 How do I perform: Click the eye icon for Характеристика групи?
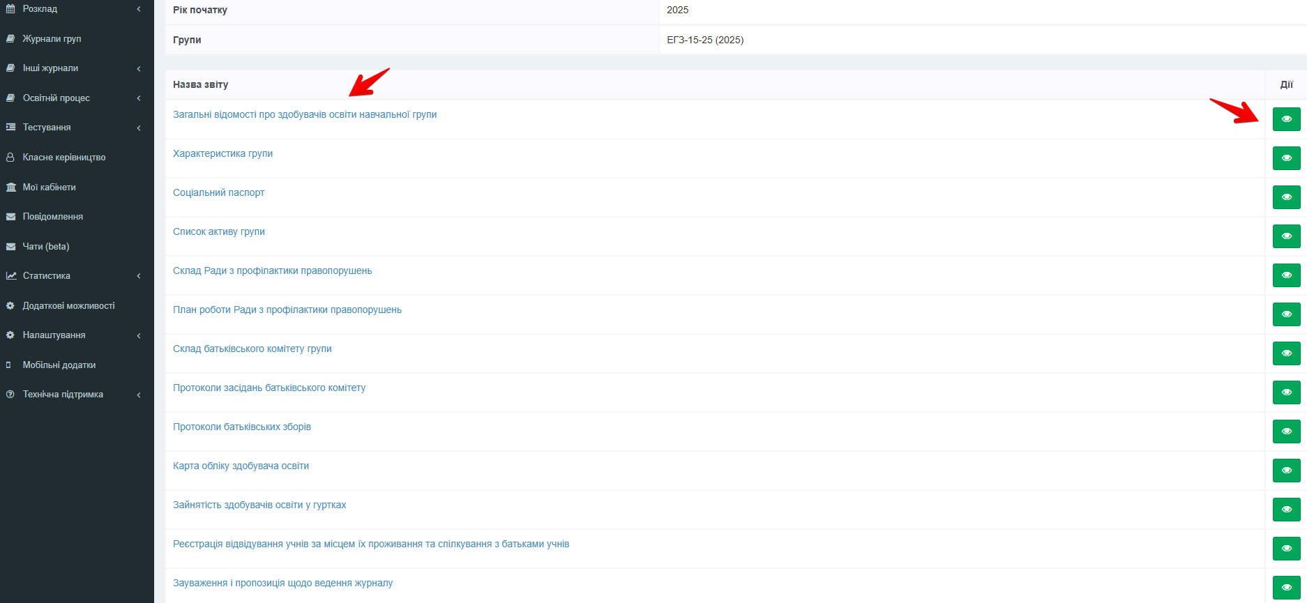coord(1286,158)
